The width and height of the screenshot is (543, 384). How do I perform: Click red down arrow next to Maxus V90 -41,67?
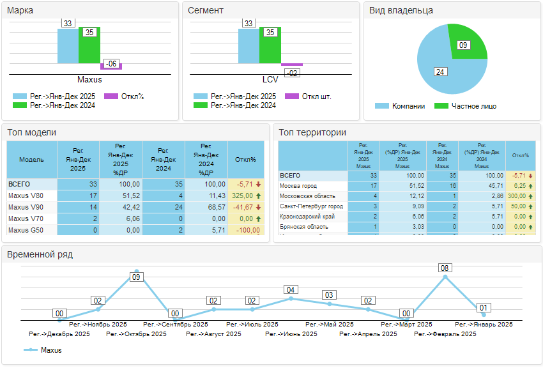click(258, 207)
